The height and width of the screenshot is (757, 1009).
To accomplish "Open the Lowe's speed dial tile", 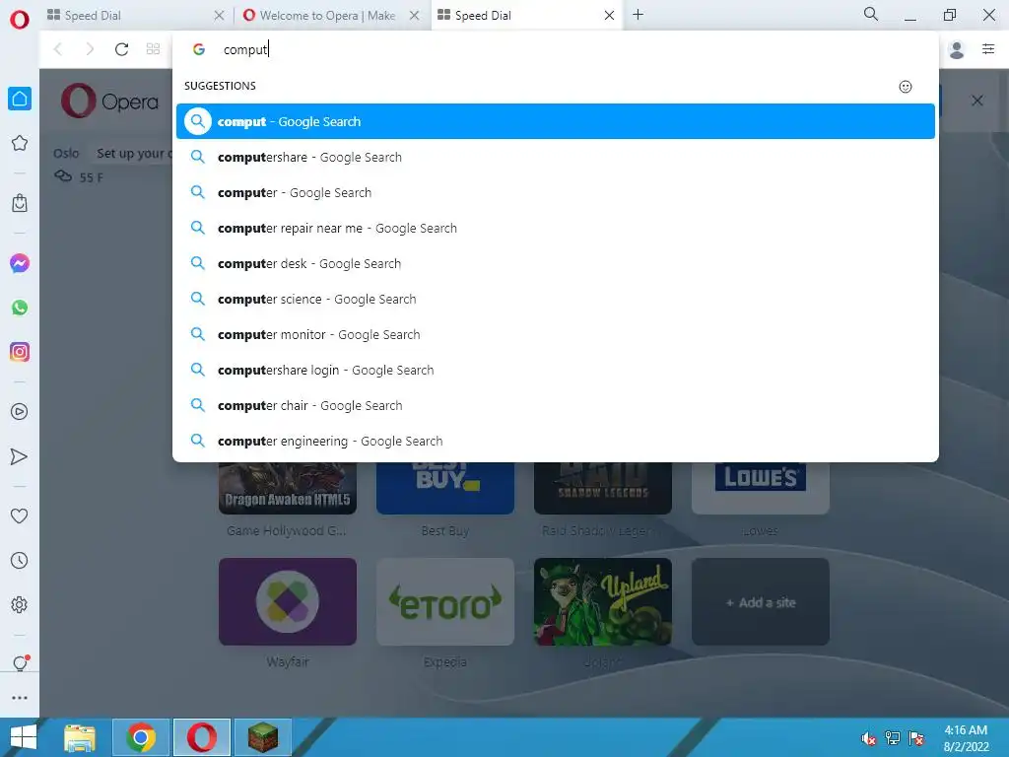I will (x=761, y=488).
